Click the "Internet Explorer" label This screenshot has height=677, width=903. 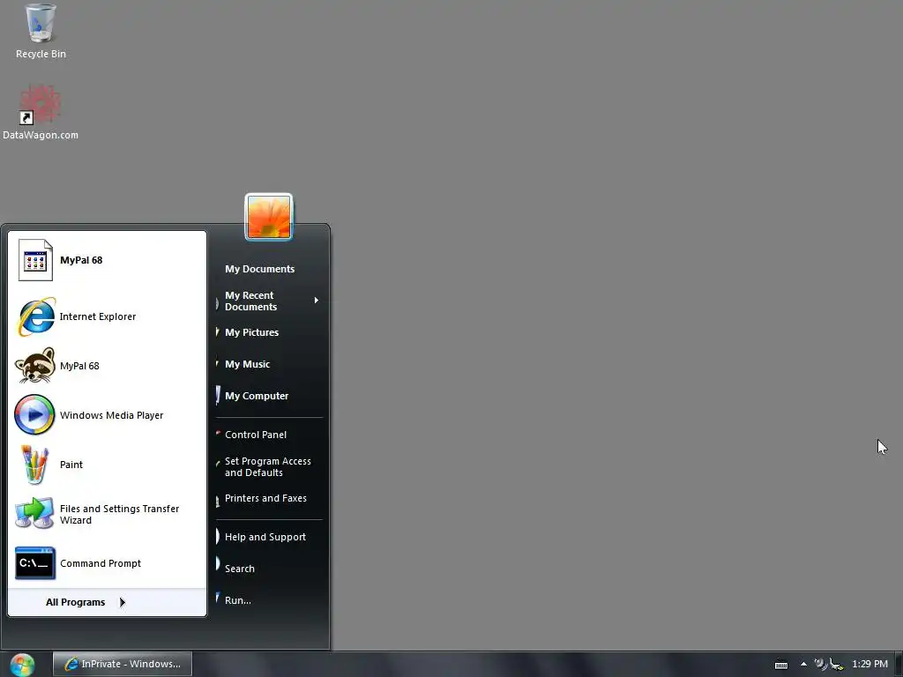pos(98,316)
